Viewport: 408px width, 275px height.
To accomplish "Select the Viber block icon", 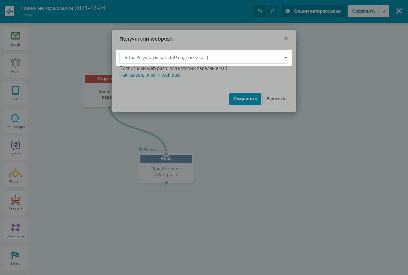I will (15, 148).
